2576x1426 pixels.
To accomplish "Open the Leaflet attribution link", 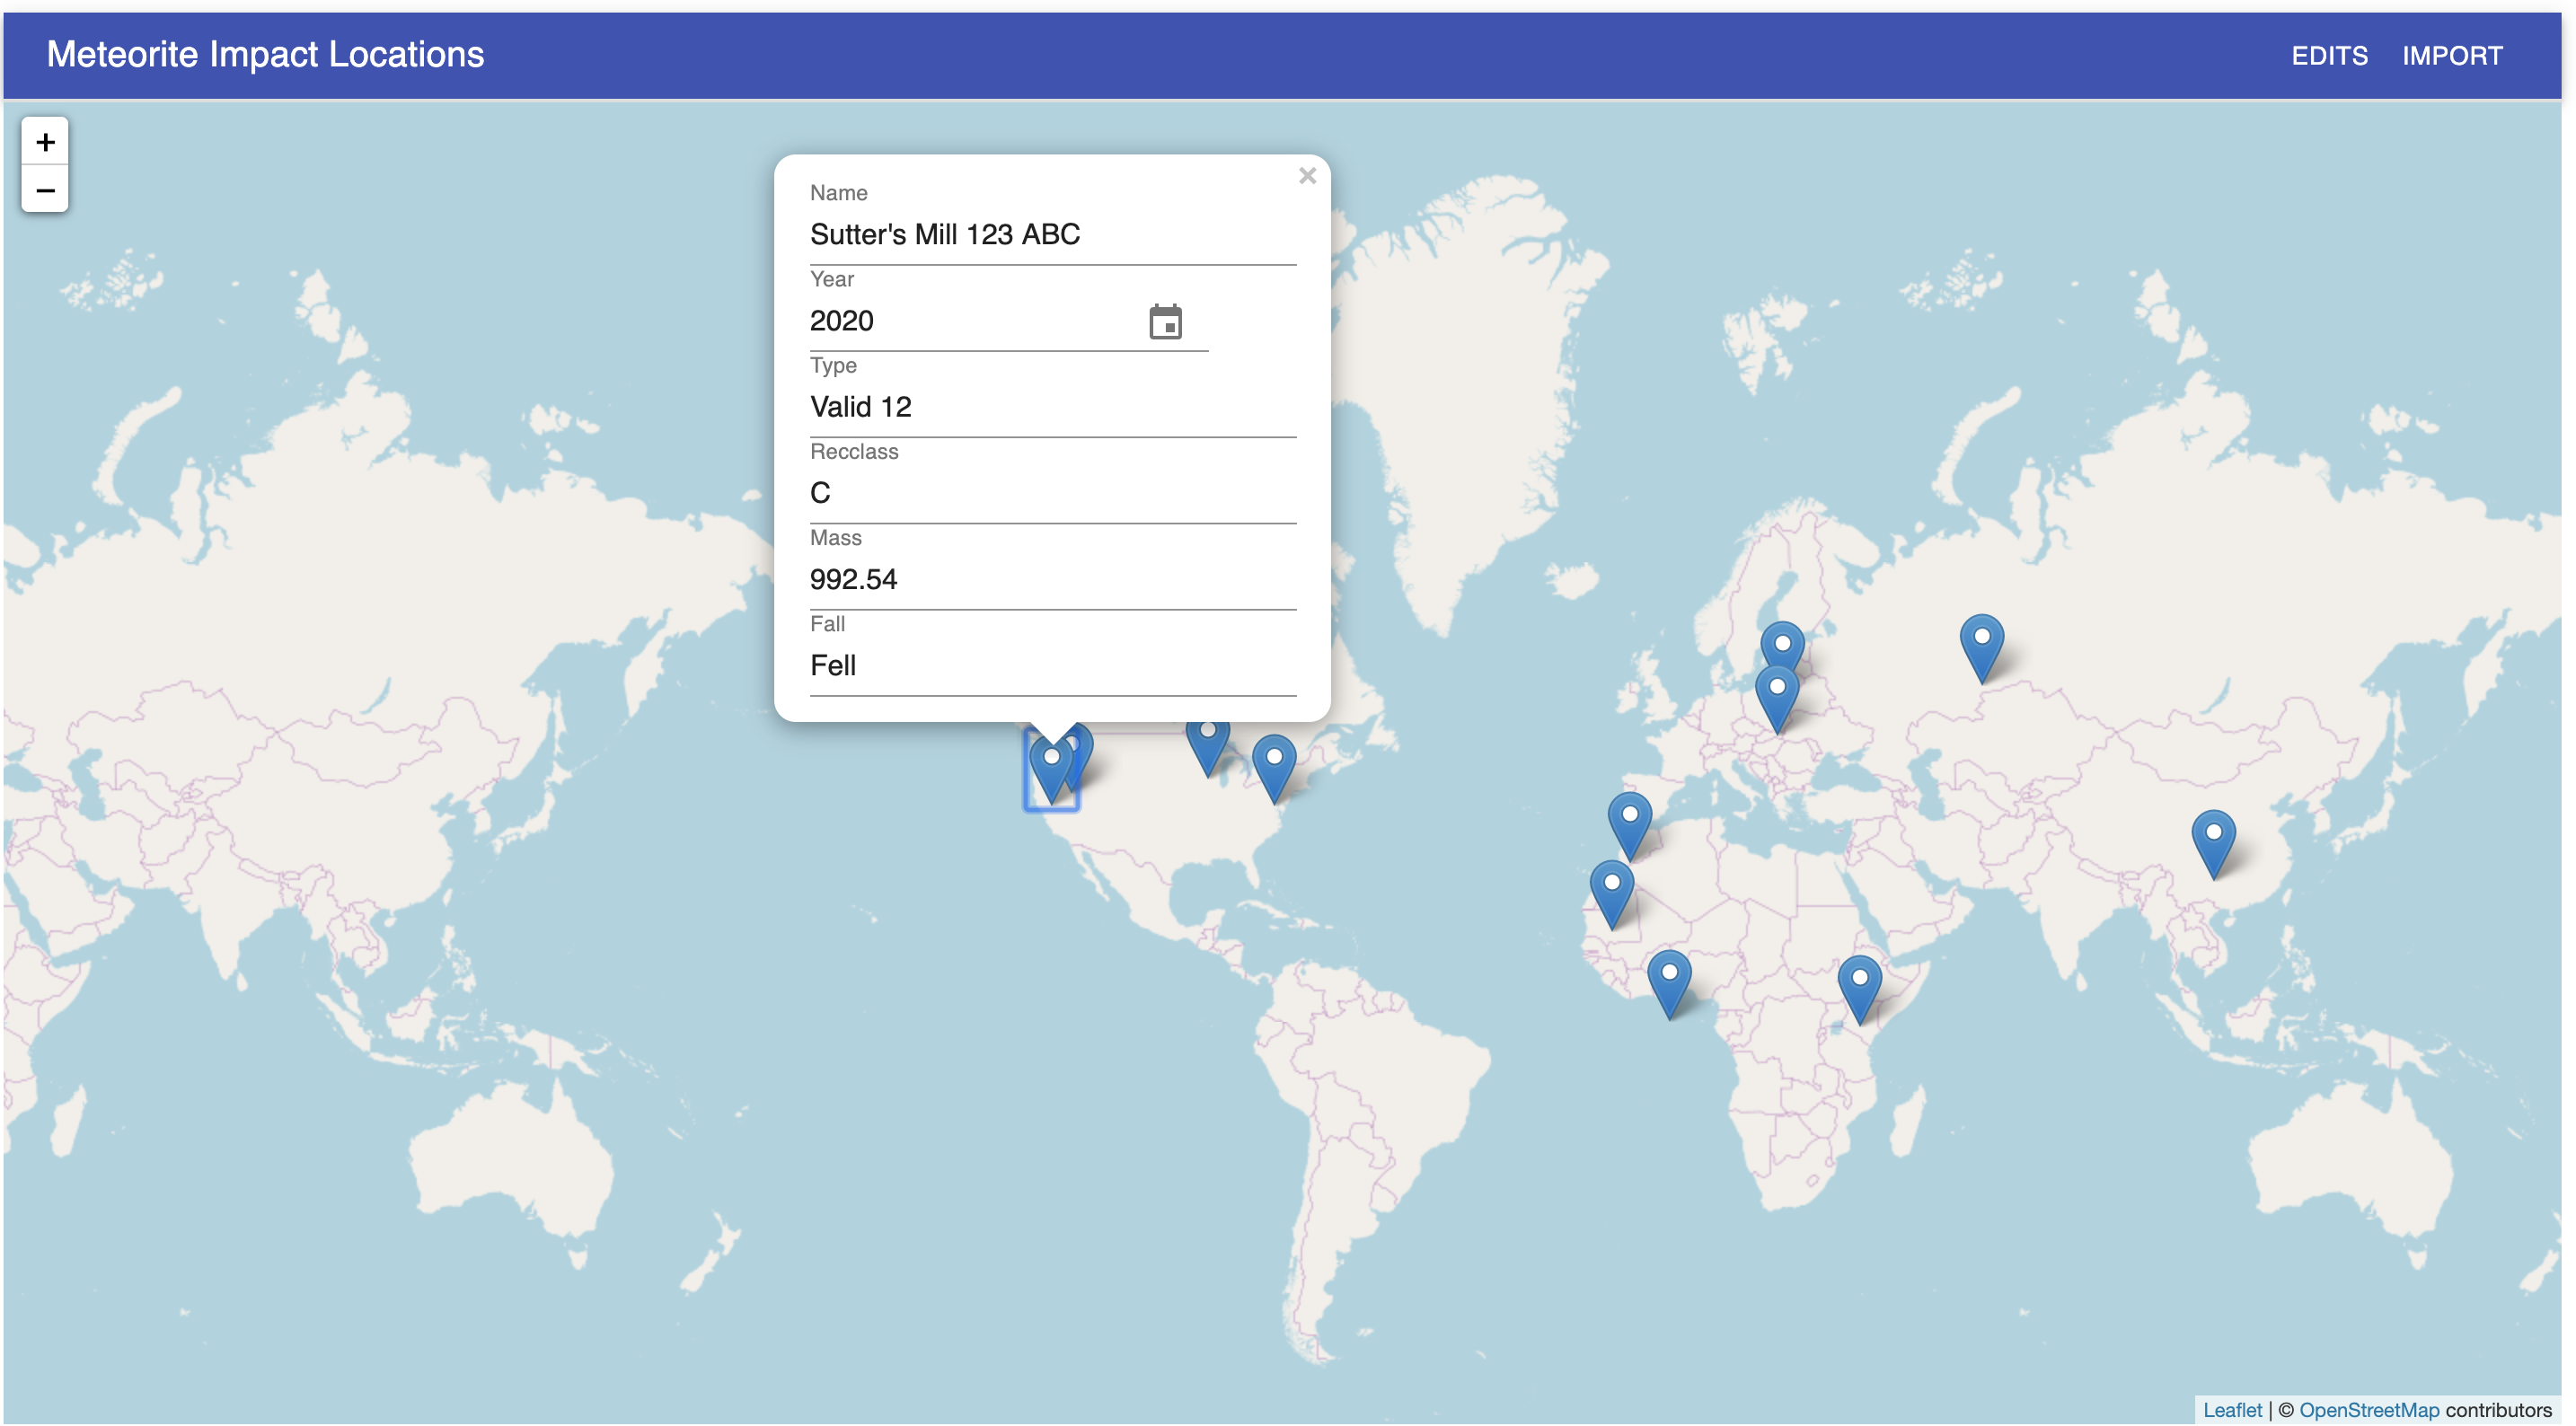I will pos(2232,1410).
